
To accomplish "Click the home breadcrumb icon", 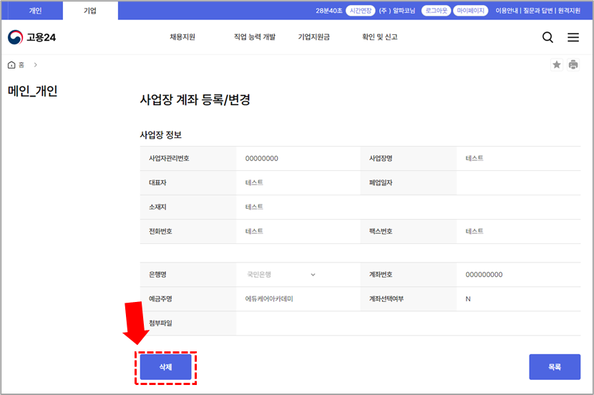I will point(11,65).
